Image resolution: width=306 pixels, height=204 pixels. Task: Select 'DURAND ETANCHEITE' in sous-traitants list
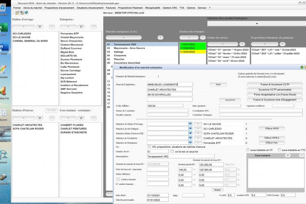click(74, 132)
